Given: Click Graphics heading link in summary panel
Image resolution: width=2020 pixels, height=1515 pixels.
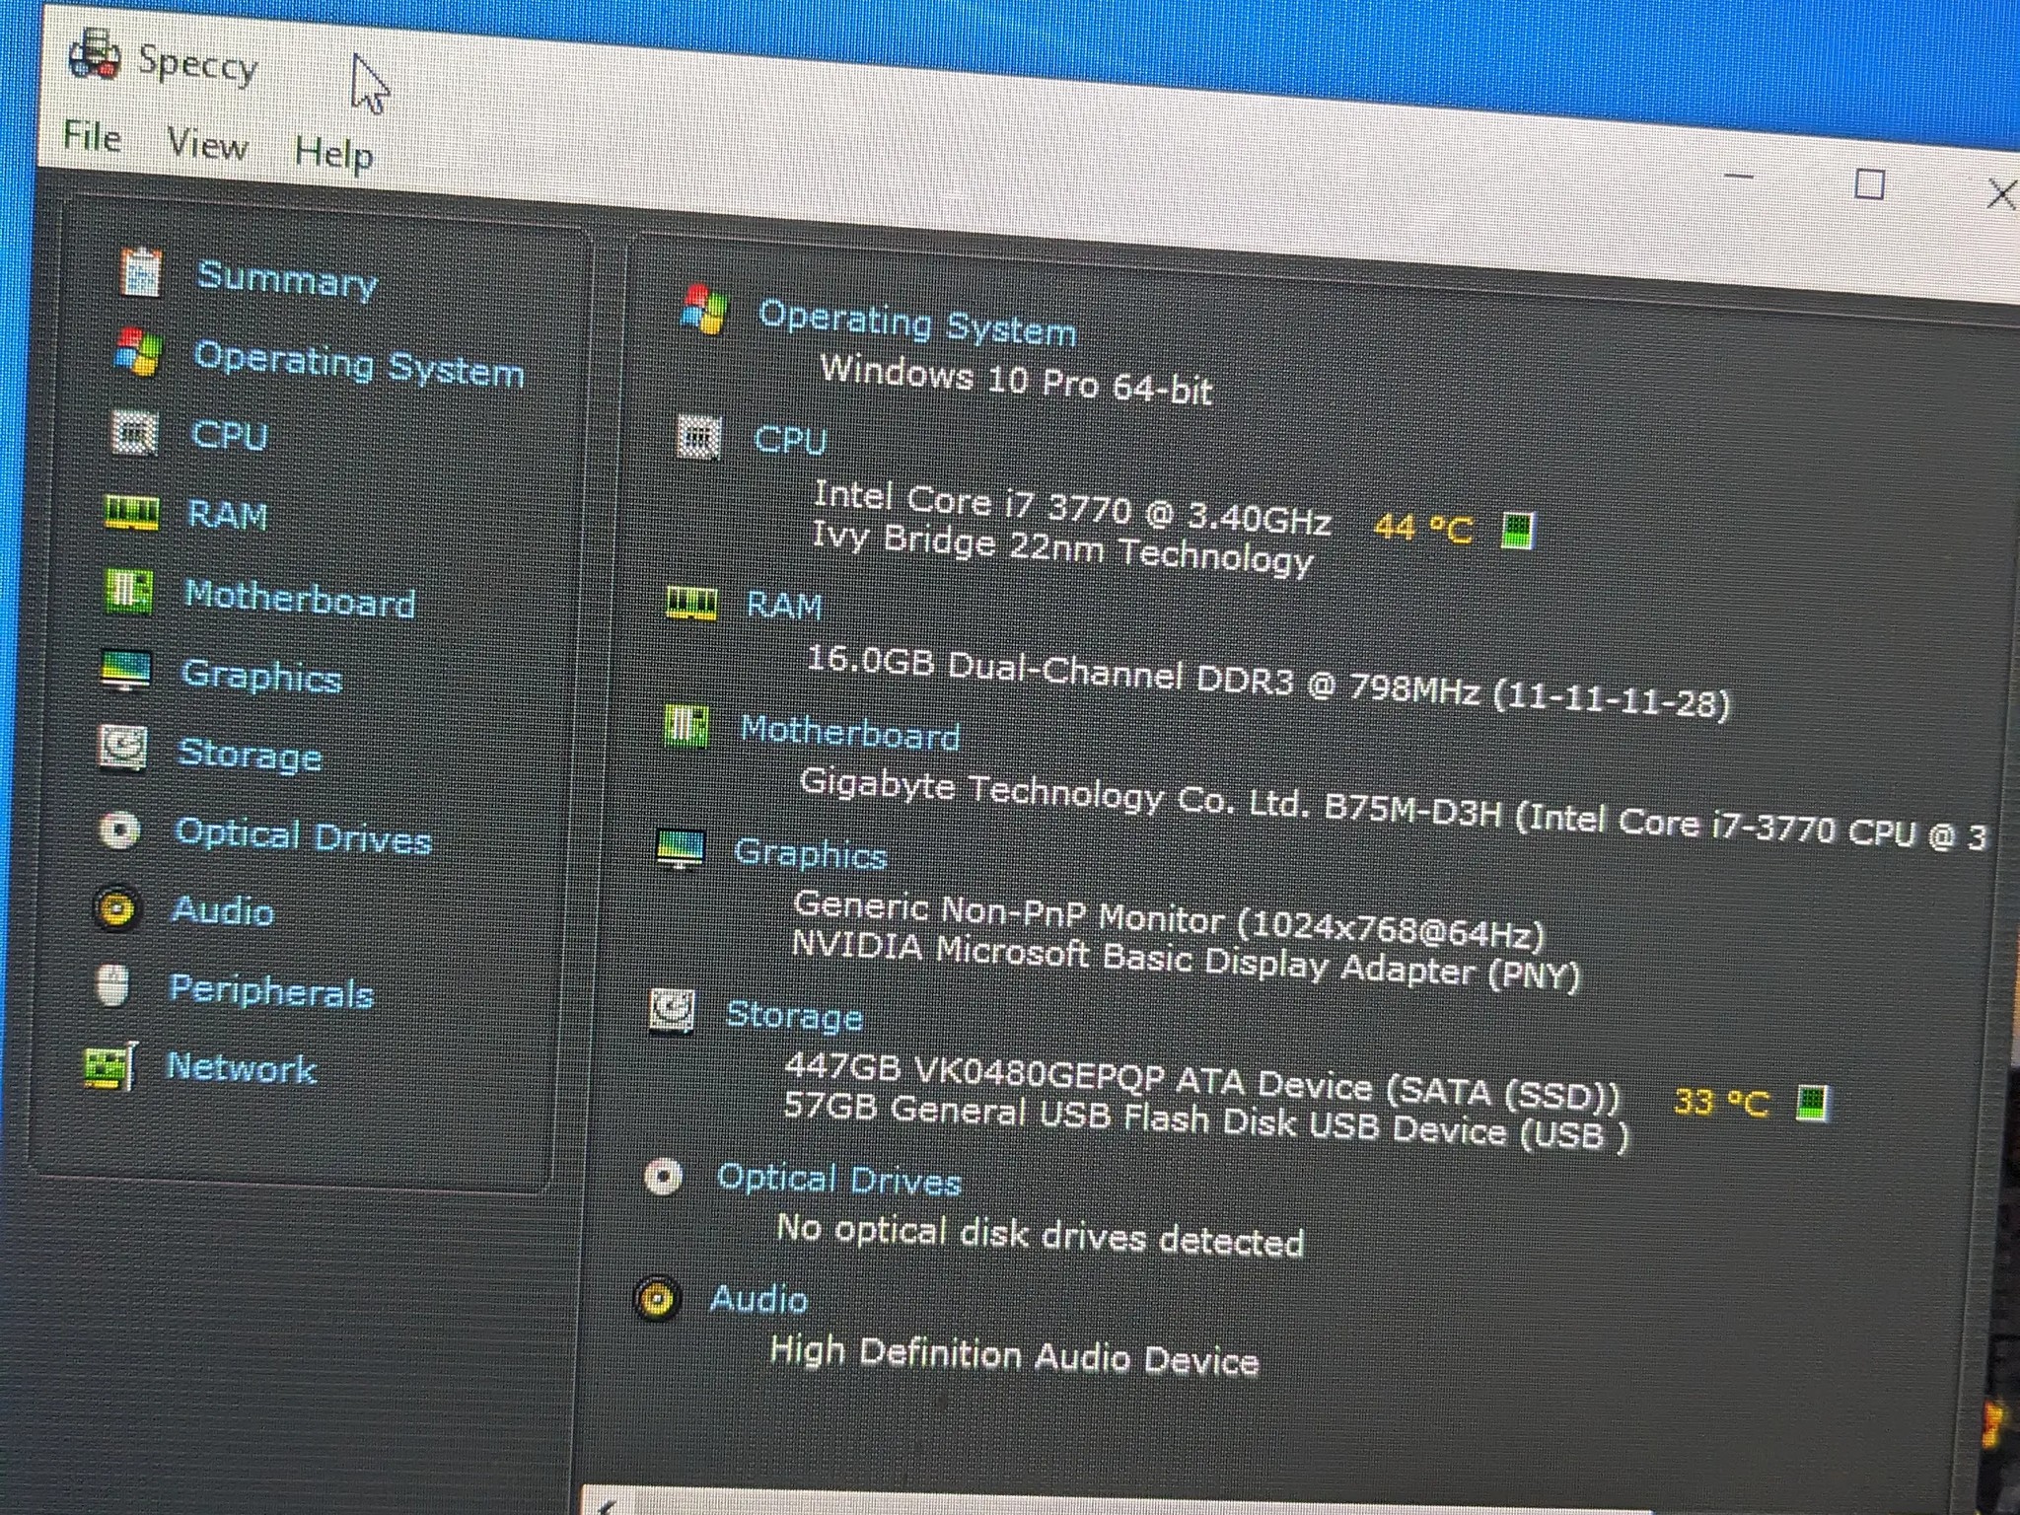Looking at the screenshot, I should [811, 854].
